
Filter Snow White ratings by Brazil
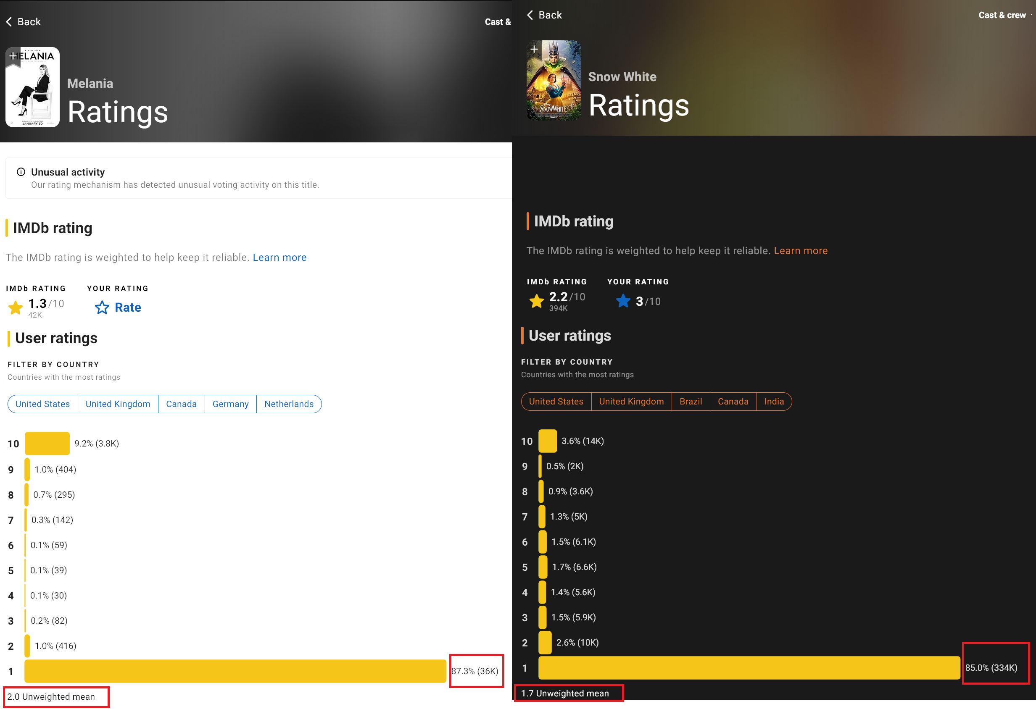(691, 402)
